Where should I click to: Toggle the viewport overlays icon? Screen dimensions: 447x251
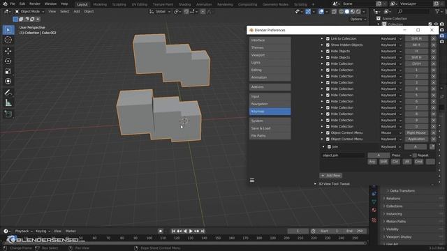tap(321, 12)
